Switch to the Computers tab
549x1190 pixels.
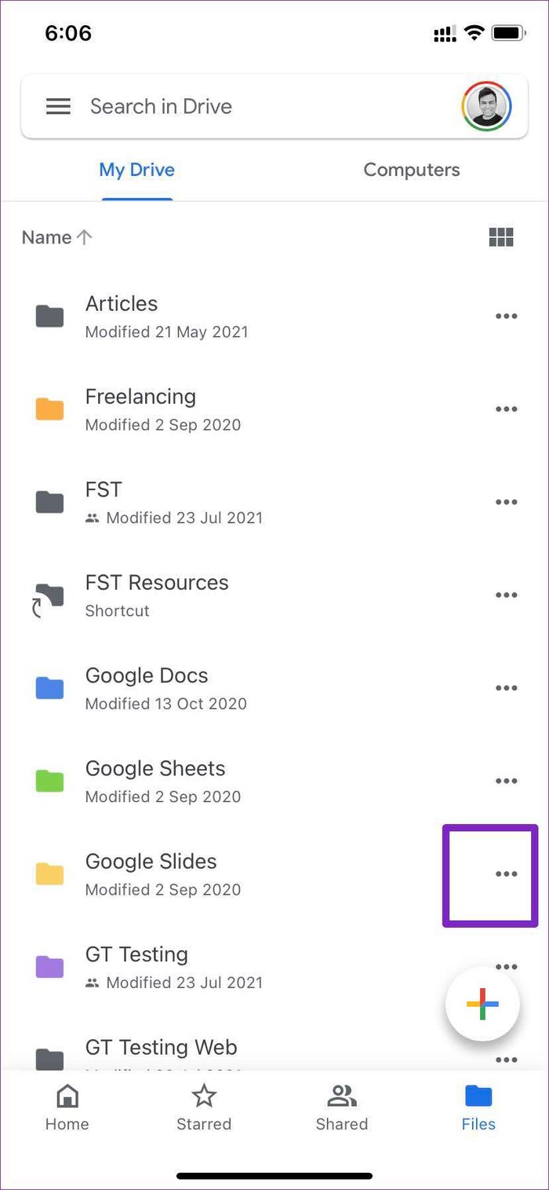pos(412,170)
